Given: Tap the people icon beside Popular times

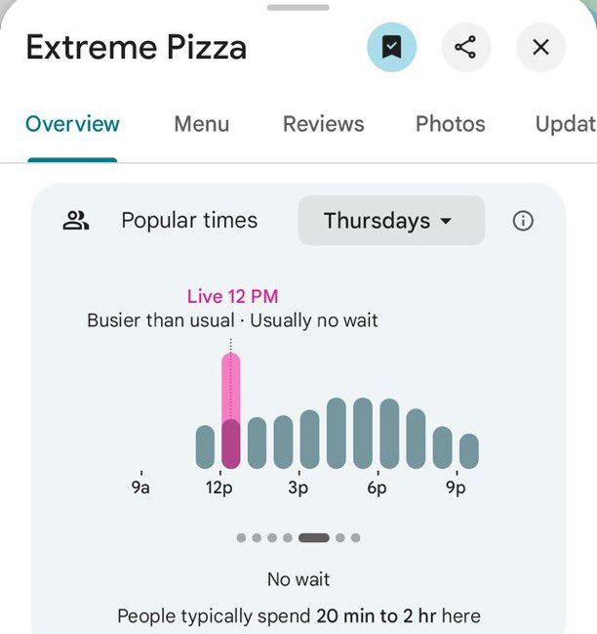Looking at the screenshot, I should 76,221.
